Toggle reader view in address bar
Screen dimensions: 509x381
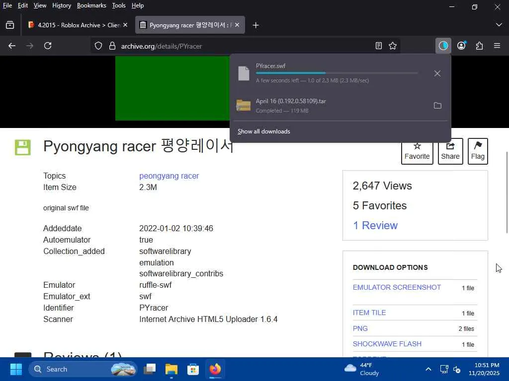click(378, 46)
